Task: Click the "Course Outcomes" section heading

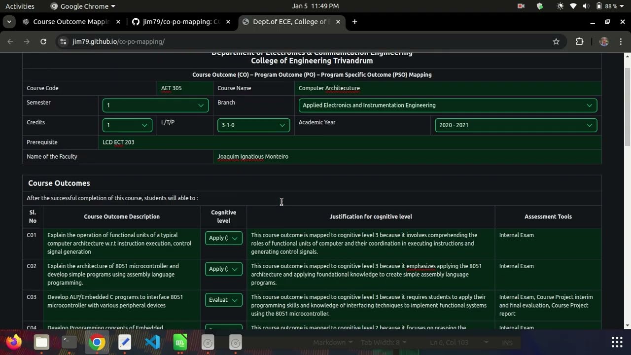Action: click(x=59, y=183)
